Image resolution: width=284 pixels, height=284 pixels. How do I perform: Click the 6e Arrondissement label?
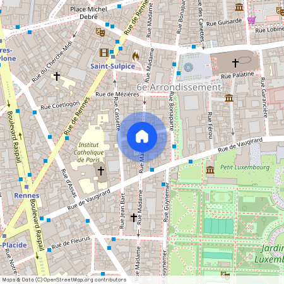(179, 87)
